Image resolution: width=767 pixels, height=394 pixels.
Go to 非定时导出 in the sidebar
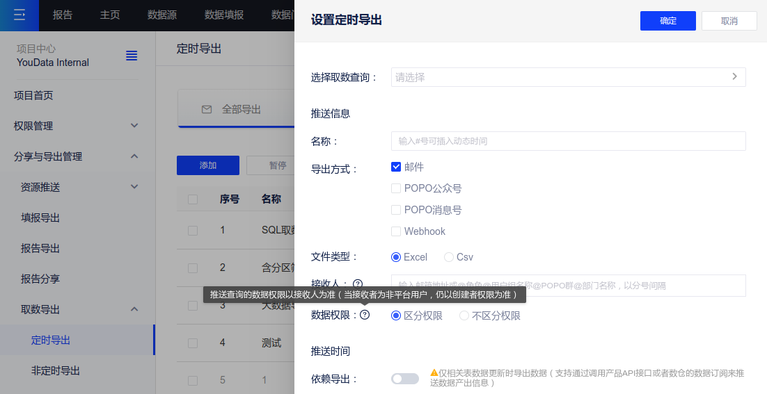pyautogui.click(x=56, y=370)
